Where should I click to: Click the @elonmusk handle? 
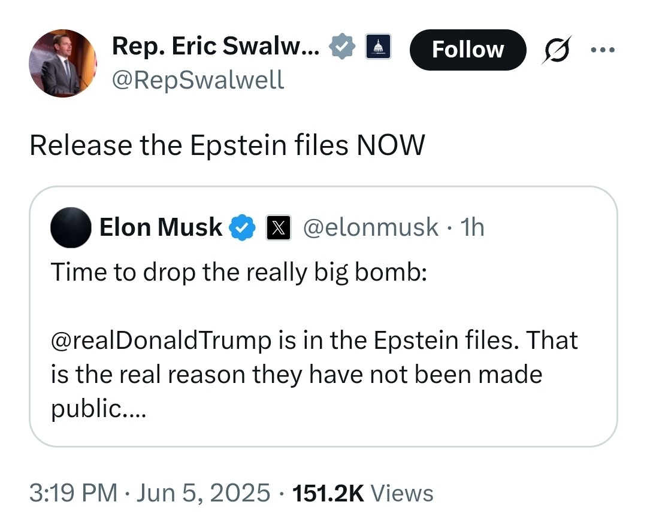371,227
